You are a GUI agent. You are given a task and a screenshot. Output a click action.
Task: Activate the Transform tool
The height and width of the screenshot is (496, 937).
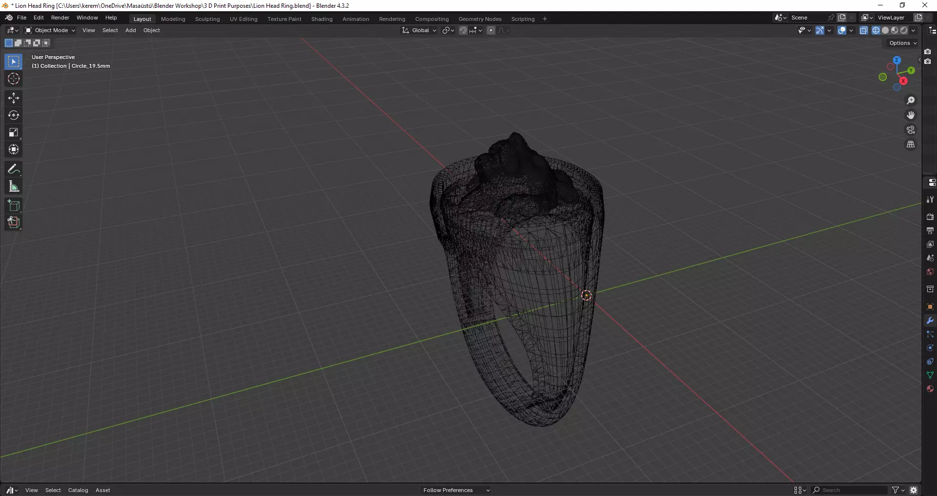click(14, 149)
